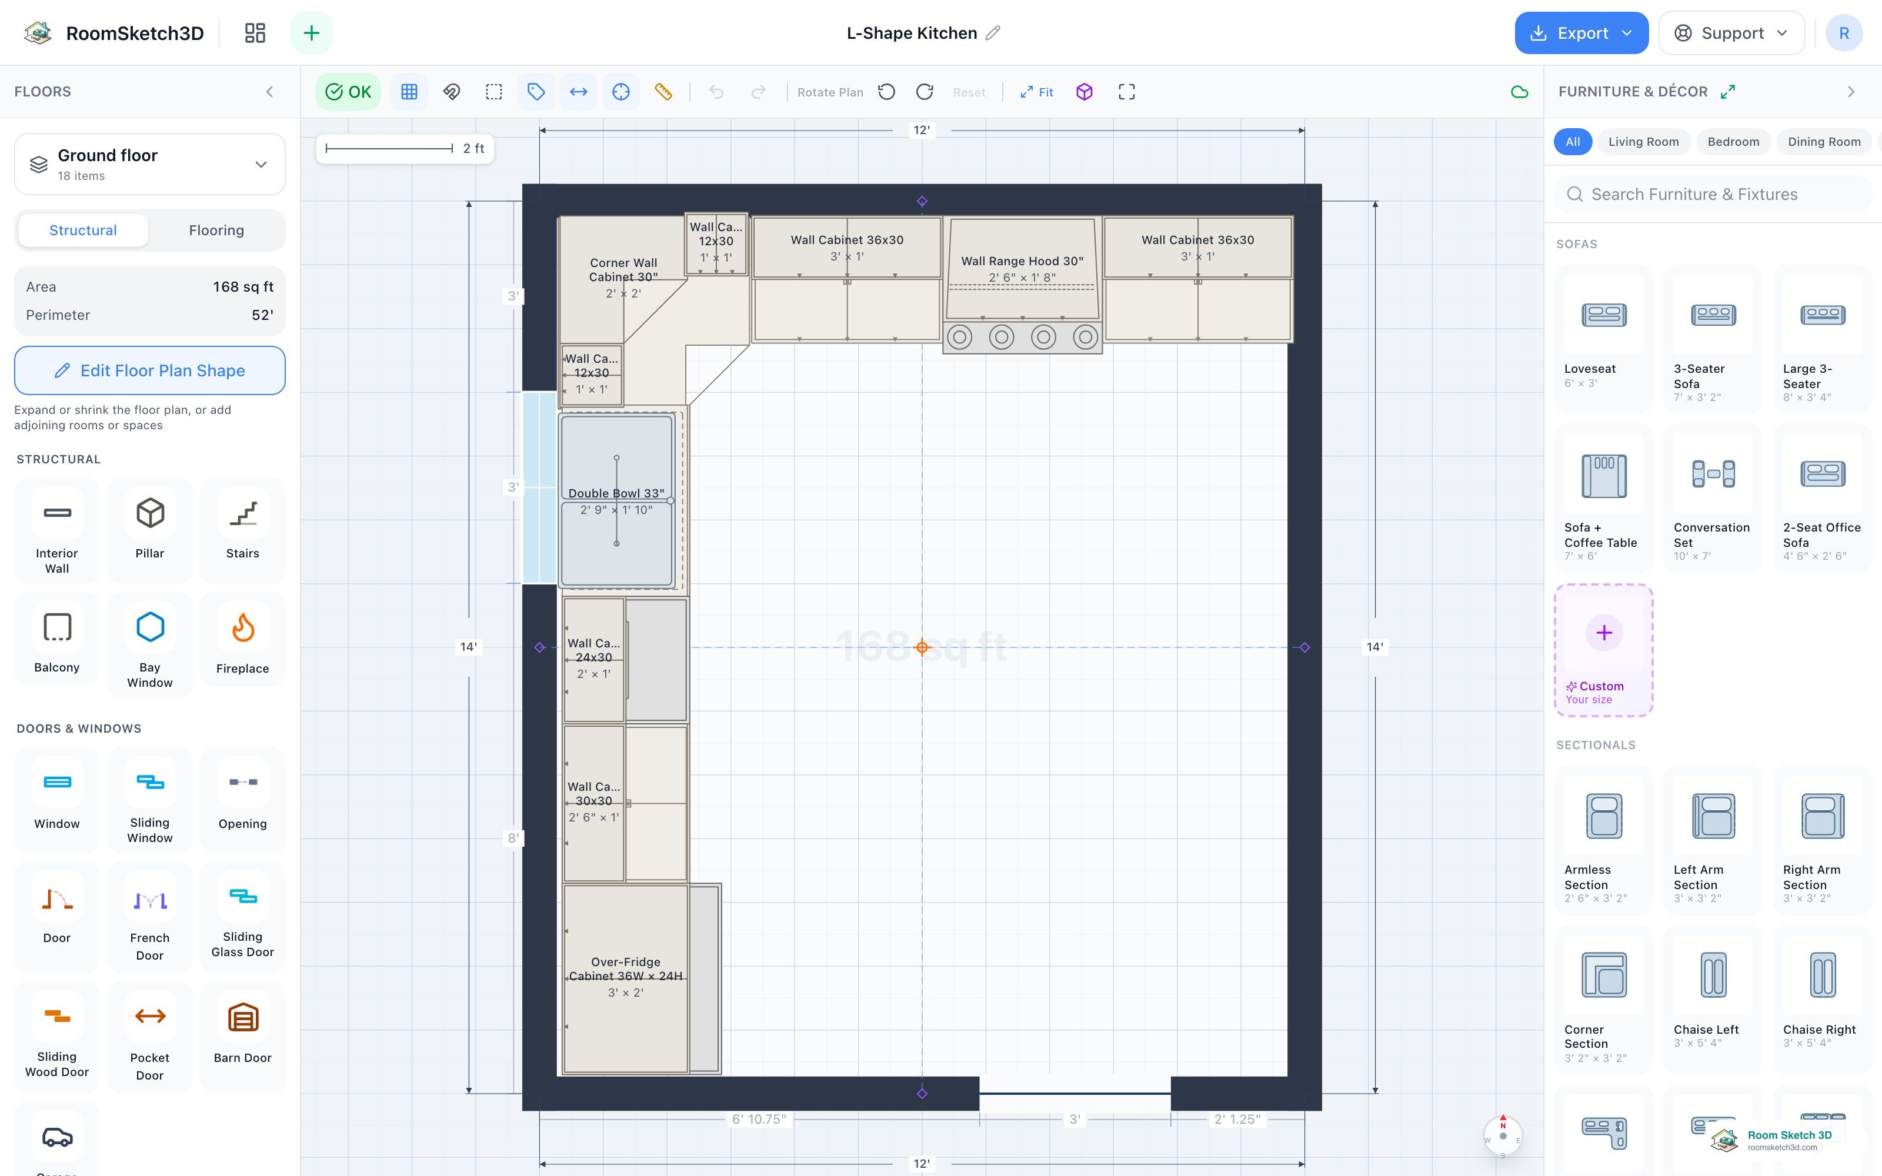1882x1176 pixels.
Task: Toggle item labels tag tool
Action: (536, 92)
